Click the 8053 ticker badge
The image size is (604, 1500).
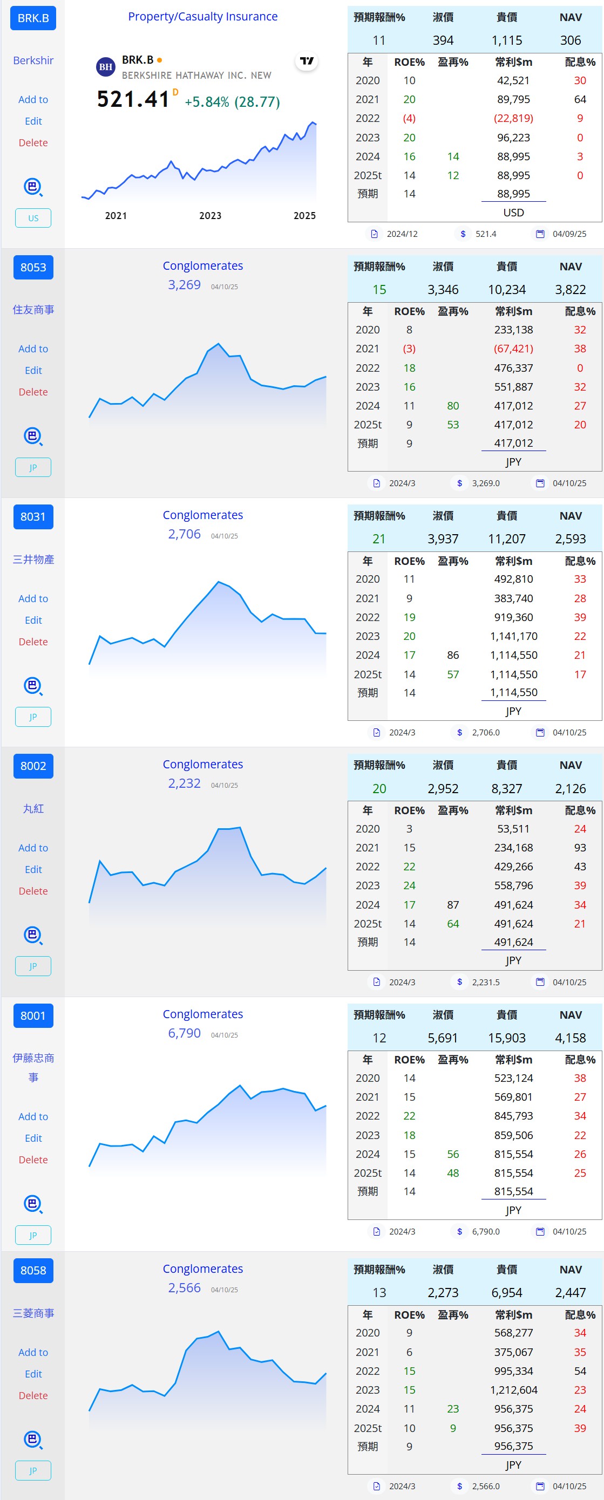coord(33,267)
